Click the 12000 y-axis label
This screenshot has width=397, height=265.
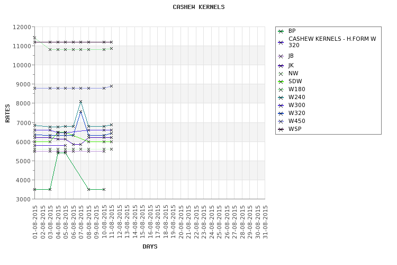pos(22,27)
